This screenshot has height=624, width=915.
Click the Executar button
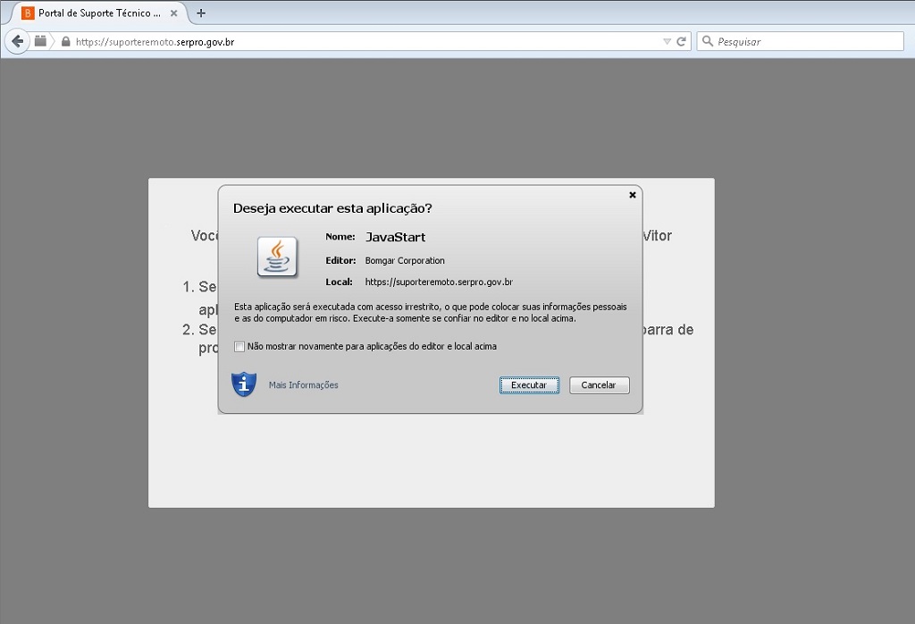click(x=529, y=385)
